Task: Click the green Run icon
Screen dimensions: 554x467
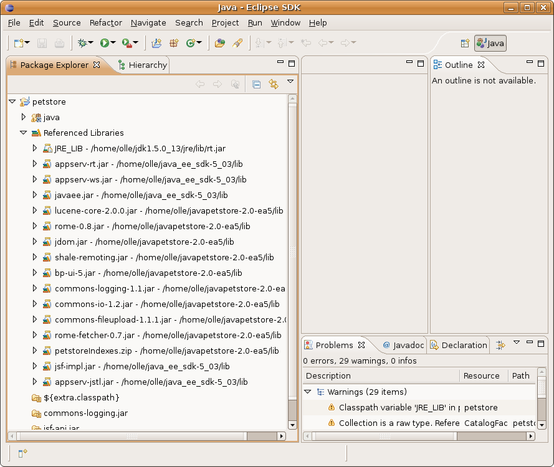Action: tap(104, 43)
